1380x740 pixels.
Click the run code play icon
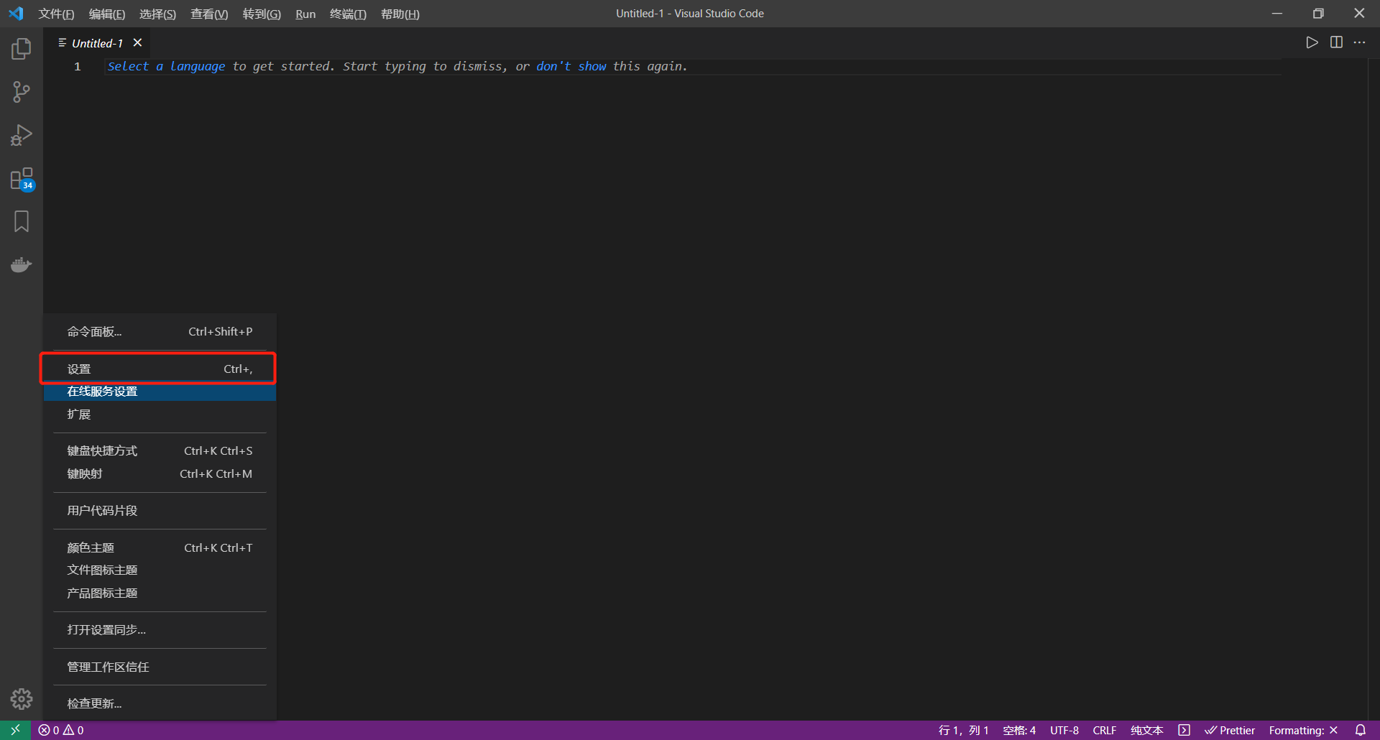pyautogui.click(x=1312, y=42)
